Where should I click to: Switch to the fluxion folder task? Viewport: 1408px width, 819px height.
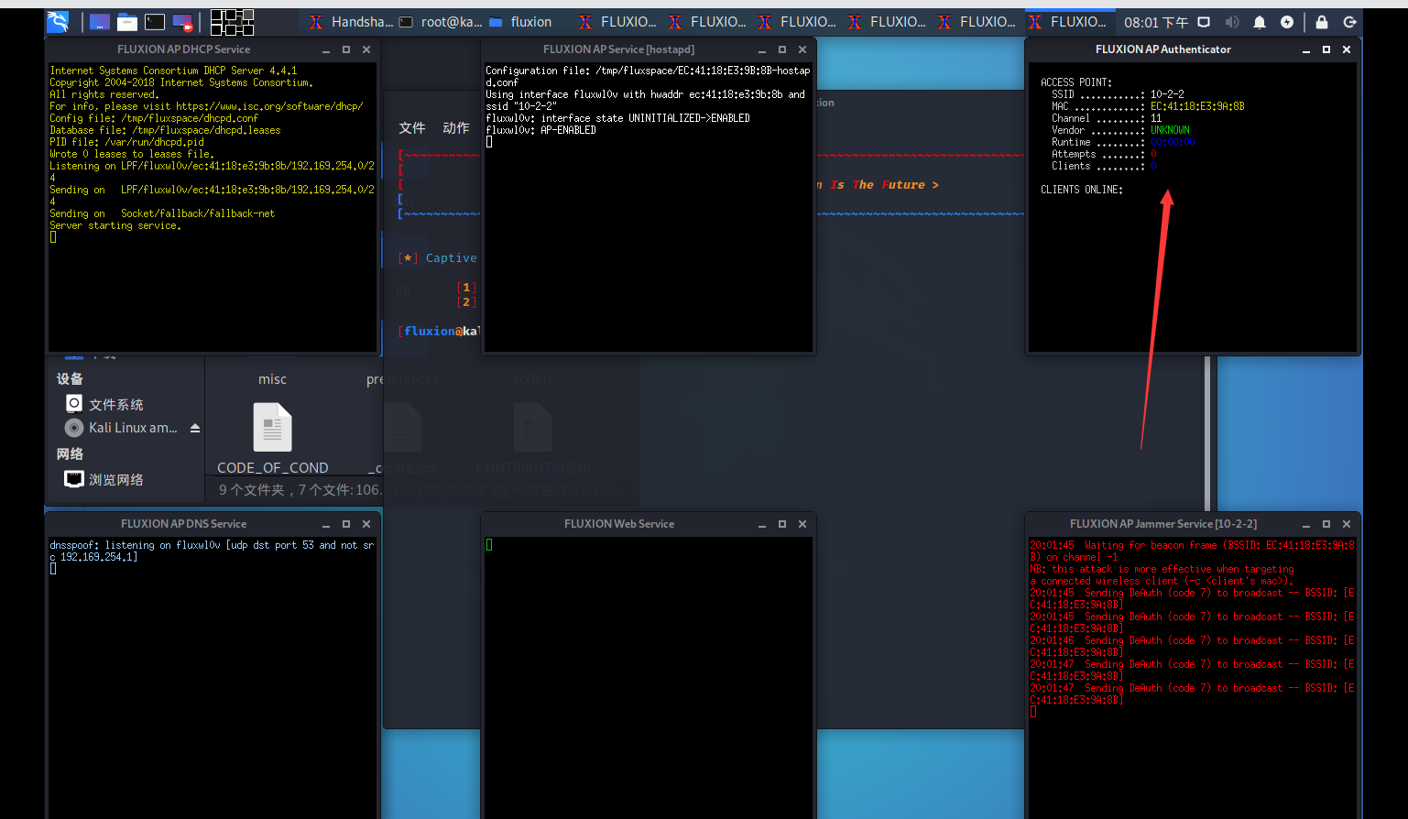click(520, 22)
